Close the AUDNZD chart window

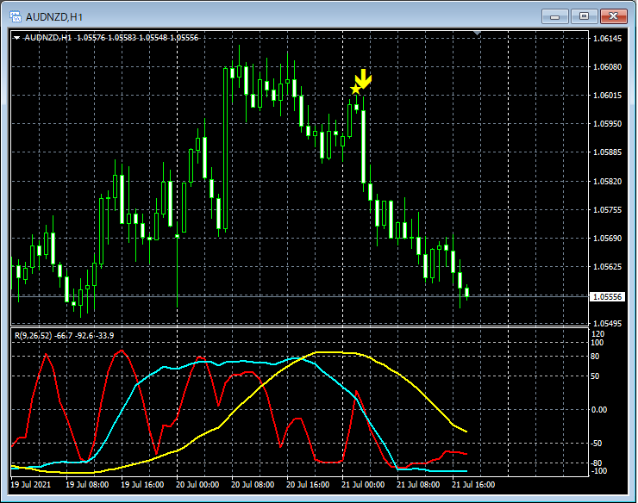[x=614, y=16]
